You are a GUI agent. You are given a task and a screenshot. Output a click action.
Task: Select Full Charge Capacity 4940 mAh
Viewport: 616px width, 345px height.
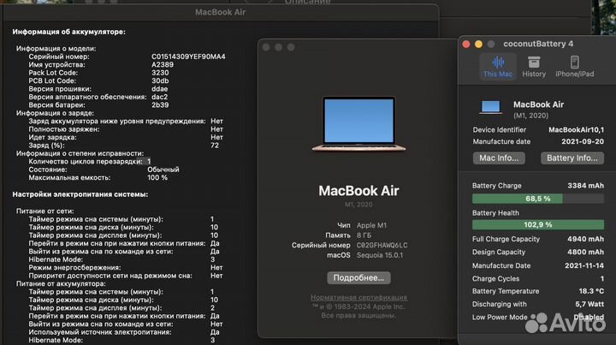pos(586,239)
